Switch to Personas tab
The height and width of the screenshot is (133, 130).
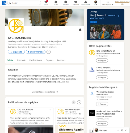pyautogui.click(x=61, y=60)
